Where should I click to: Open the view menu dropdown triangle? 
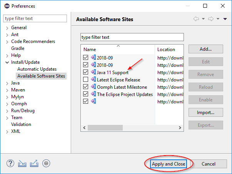point(225,19)
